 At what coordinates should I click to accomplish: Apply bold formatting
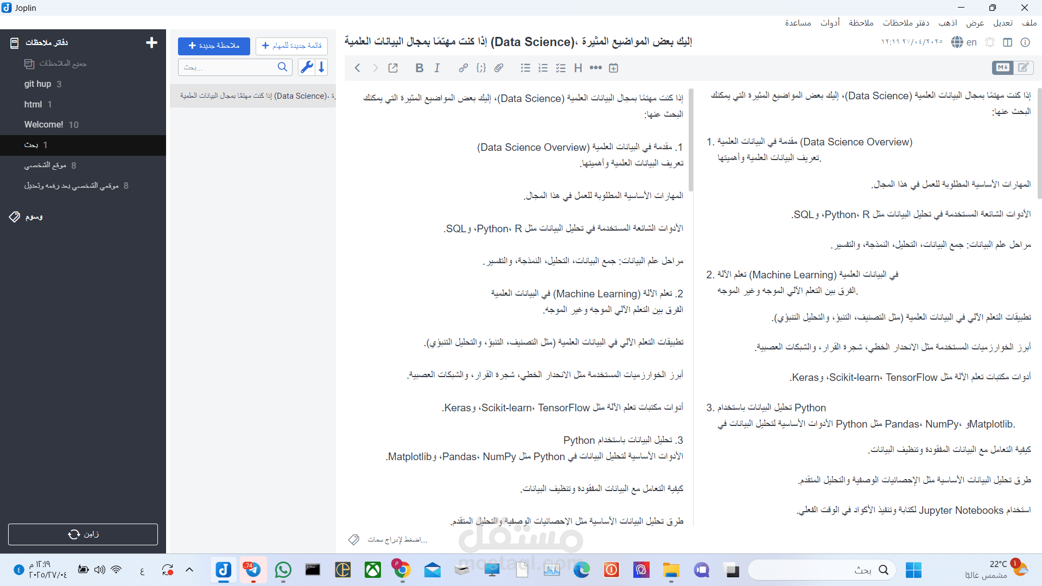tap(419, 68)
